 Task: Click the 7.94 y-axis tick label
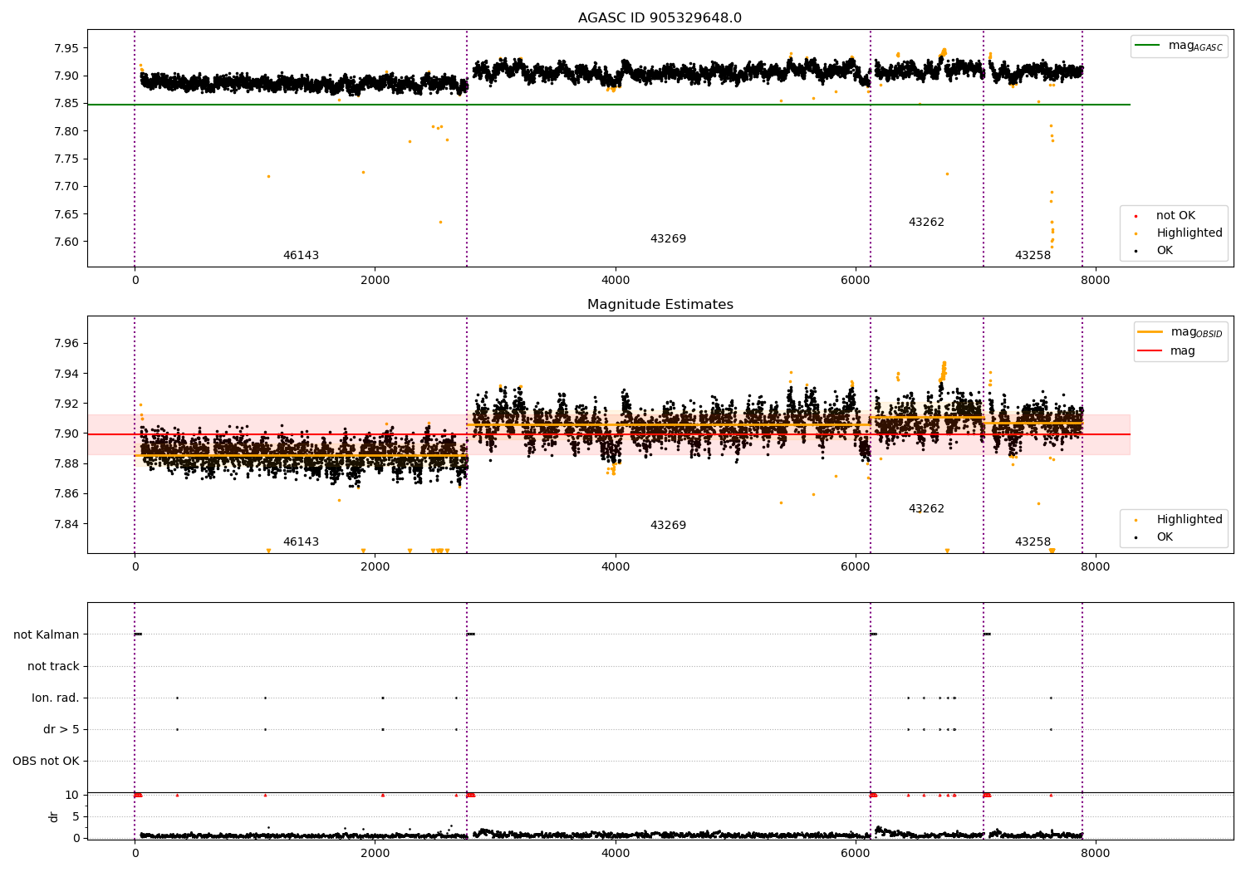(66, 374)
